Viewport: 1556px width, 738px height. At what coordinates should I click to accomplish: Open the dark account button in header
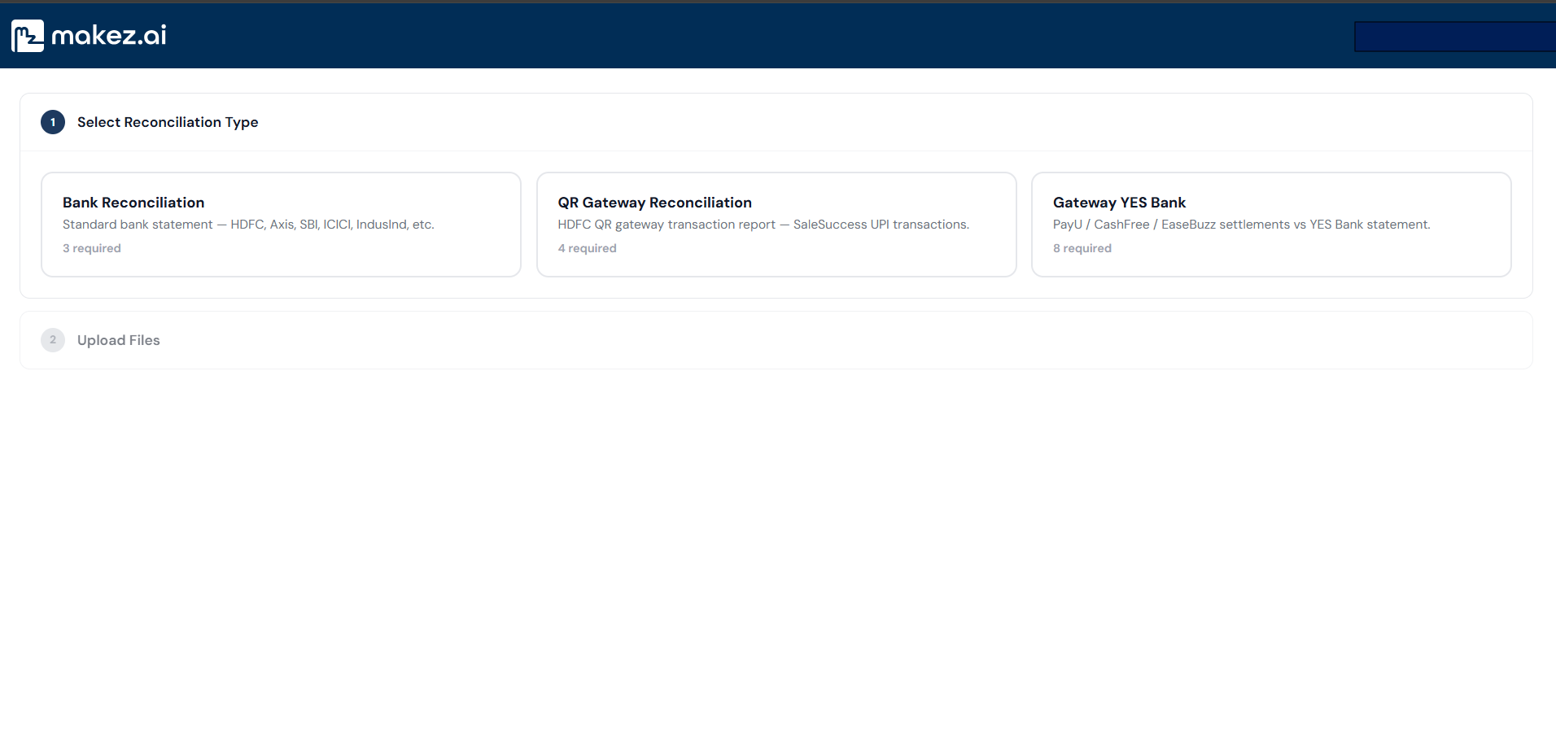[x=1455, y=37]
